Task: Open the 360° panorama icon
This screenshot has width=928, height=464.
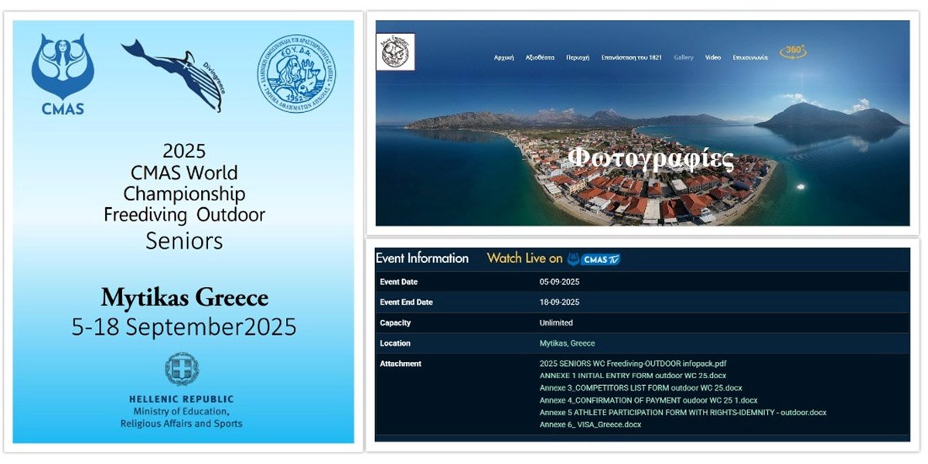Action: (x=793, y=52)
